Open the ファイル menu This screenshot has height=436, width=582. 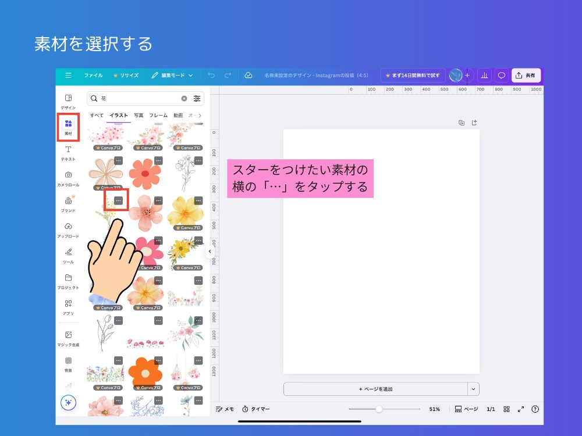[95, 75]
